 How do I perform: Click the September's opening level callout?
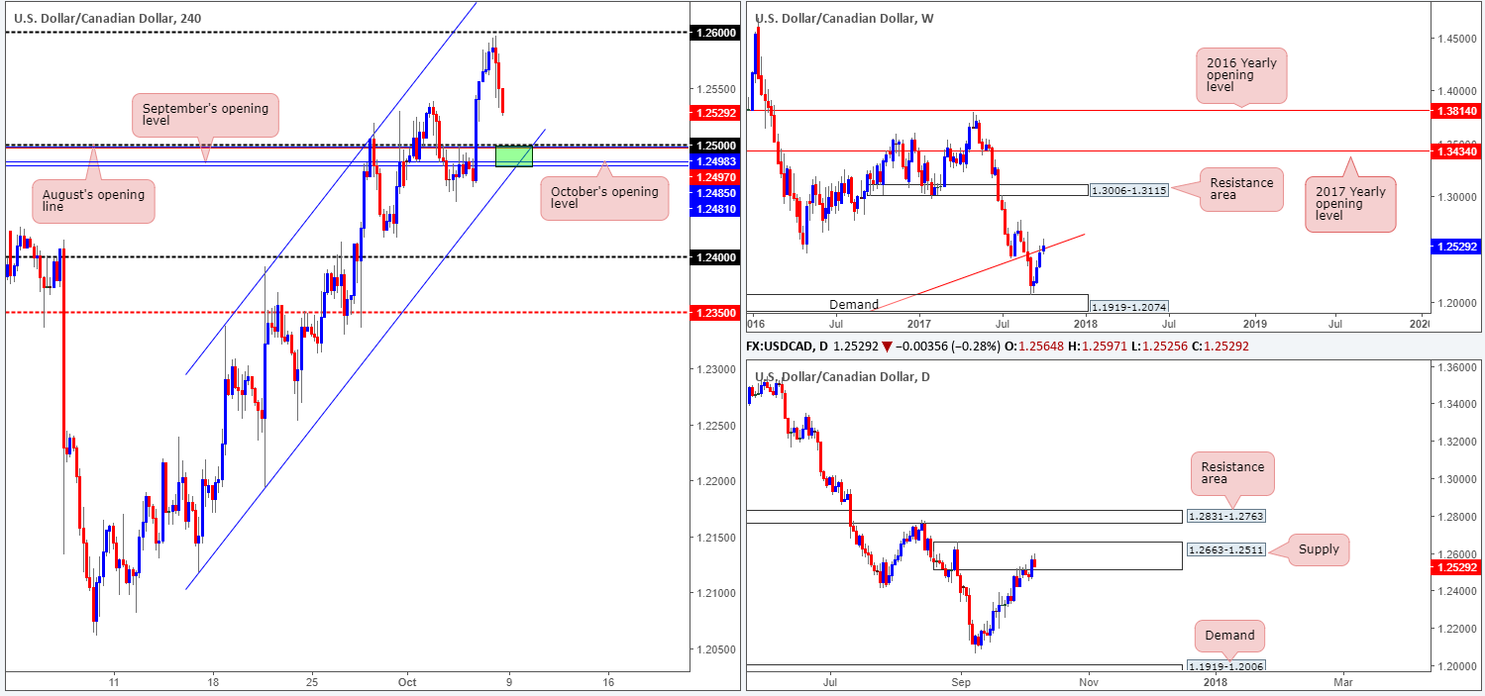click(205, 115)
